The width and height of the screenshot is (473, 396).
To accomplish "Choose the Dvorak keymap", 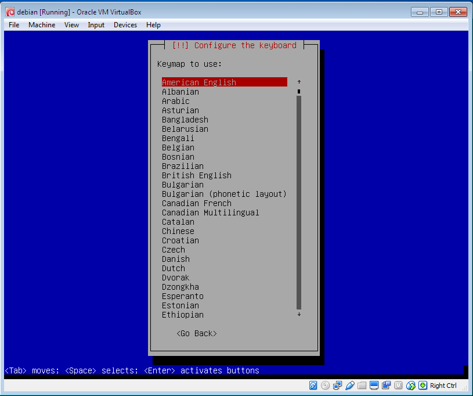I will click(176, 278).
